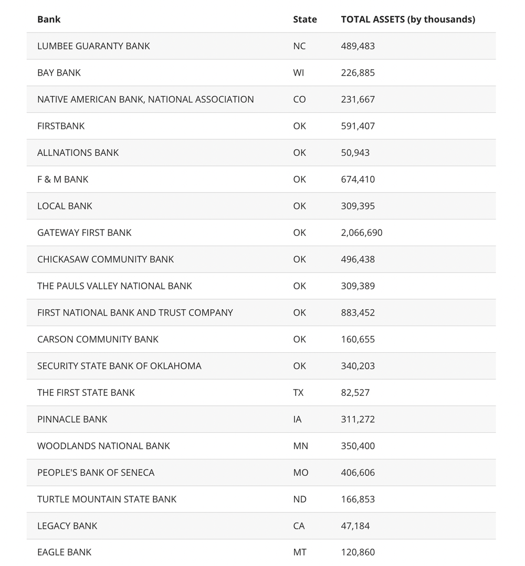
Task: Select the LUMBEE GUARANTY BANK row name
Action: (93, 46)
